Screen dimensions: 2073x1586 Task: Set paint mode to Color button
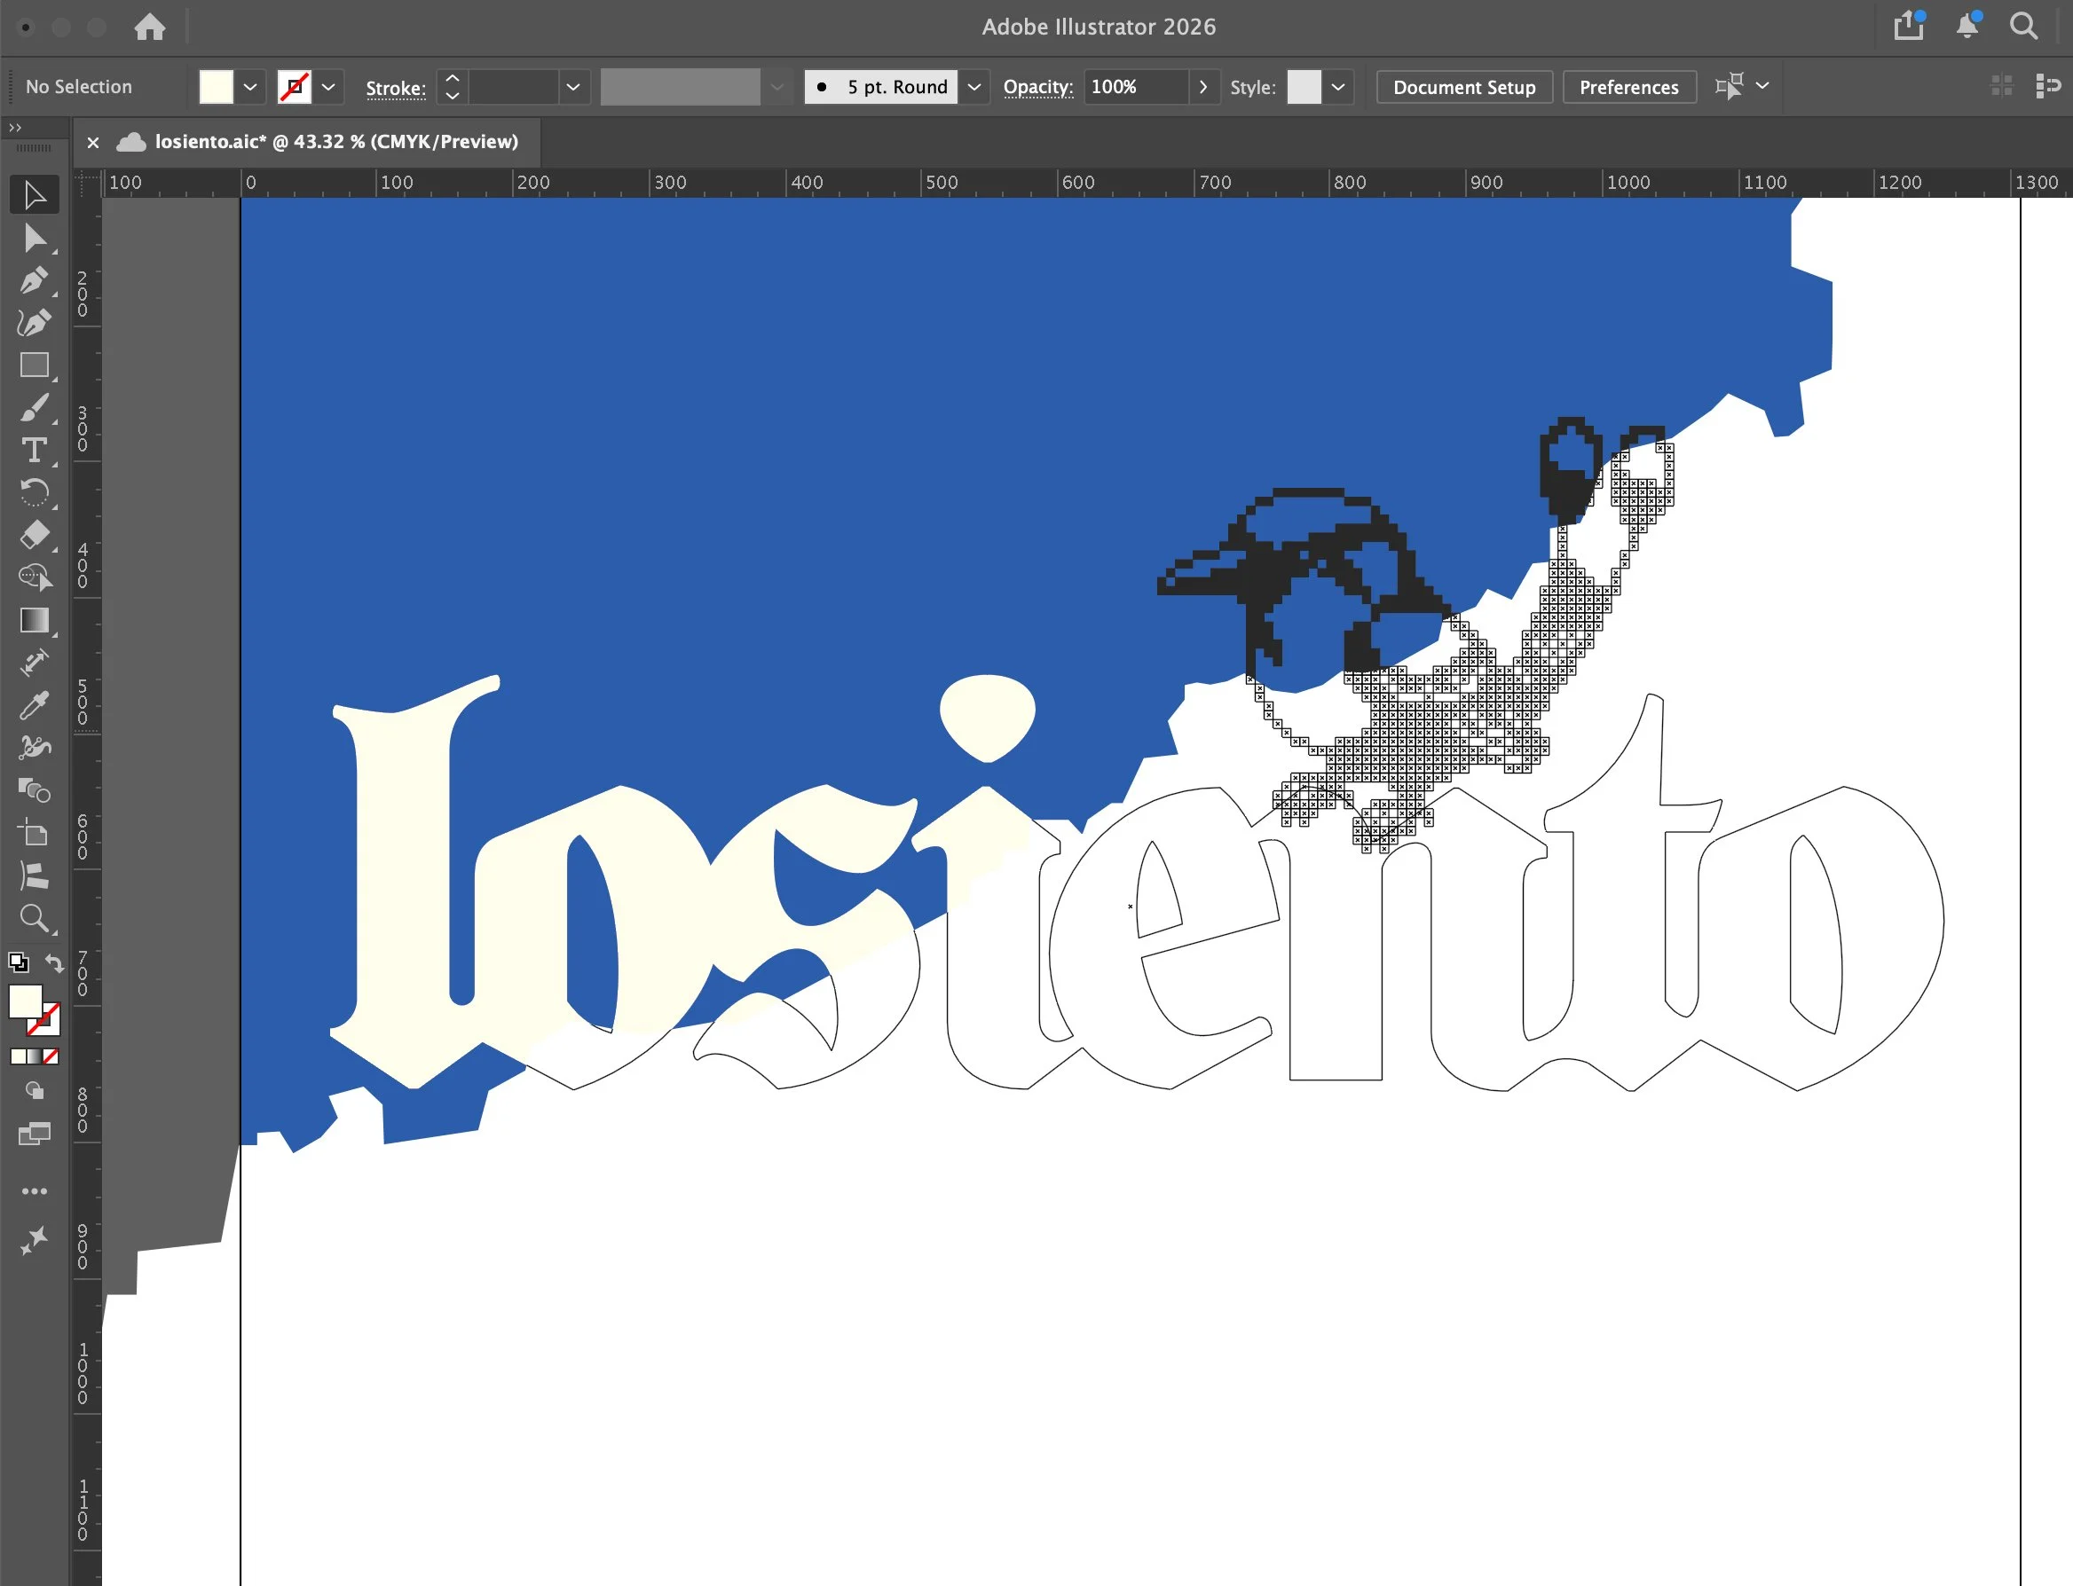pos(18,1056)
